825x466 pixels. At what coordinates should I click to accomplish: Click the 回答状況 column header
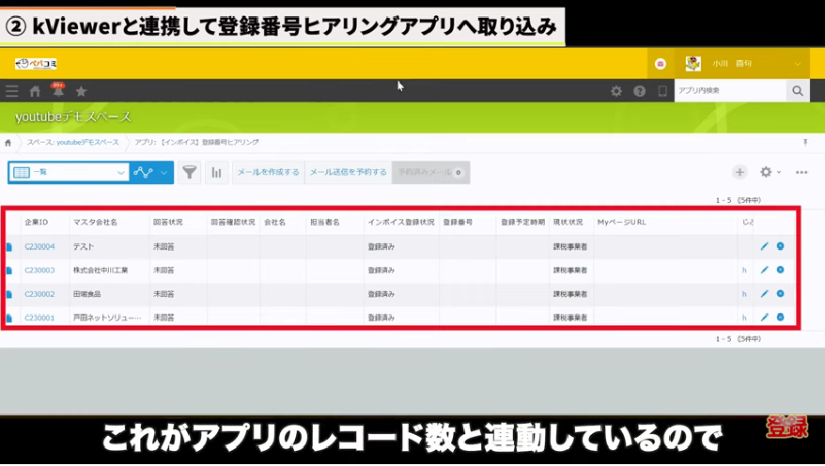click(x=168, y=223)
